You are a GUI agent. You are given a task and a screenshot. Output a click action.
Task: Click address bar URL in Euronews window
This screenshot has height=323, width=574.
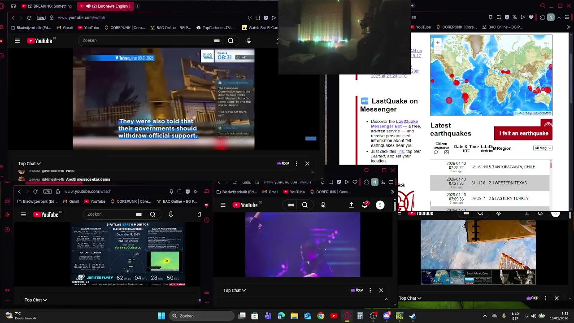click(81, 17)
